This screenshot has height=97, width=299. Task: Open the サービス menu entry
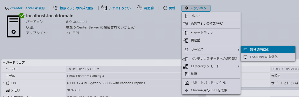pos(211,50)
